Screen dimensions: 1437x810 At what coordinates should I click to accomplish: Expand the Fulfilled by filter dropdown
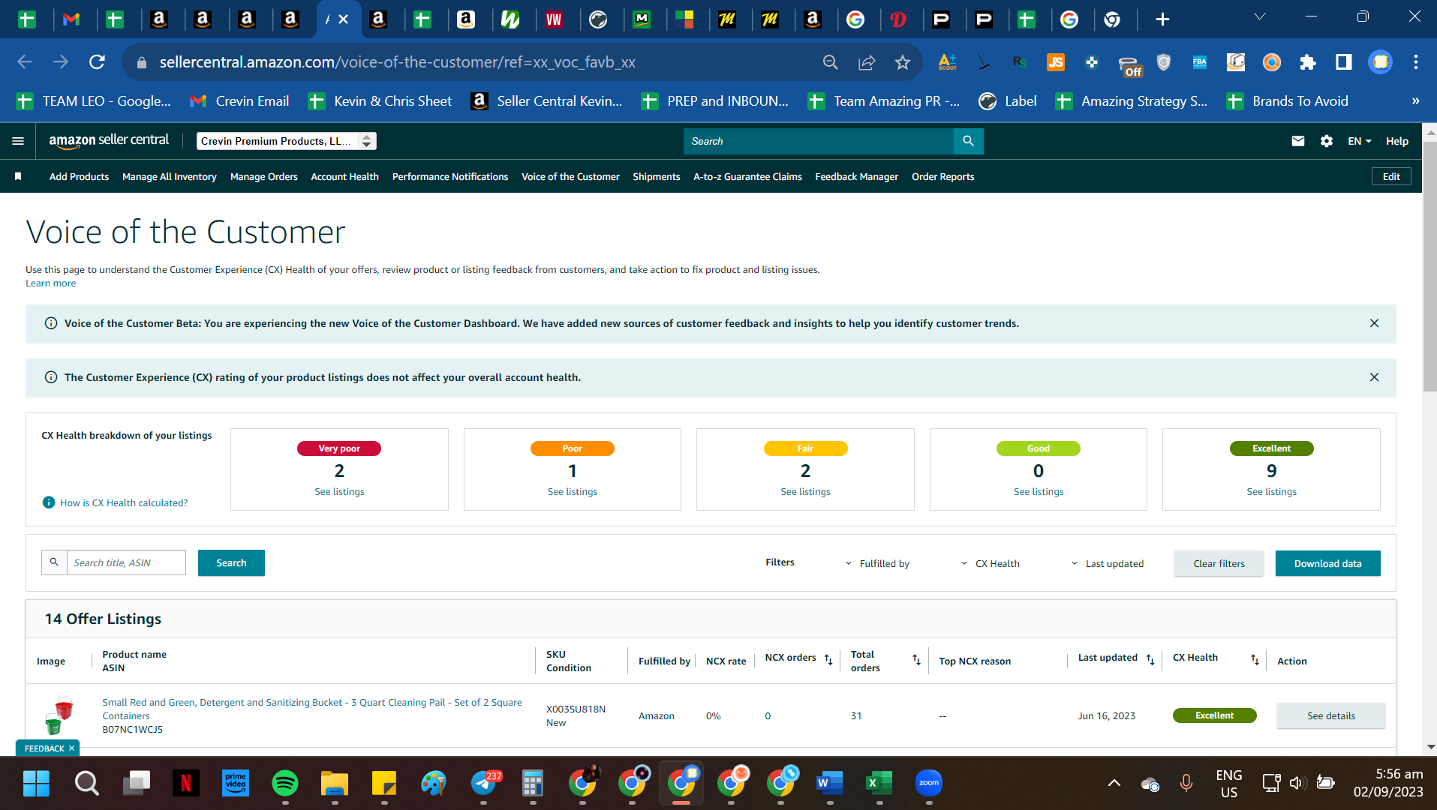(878, 563)
